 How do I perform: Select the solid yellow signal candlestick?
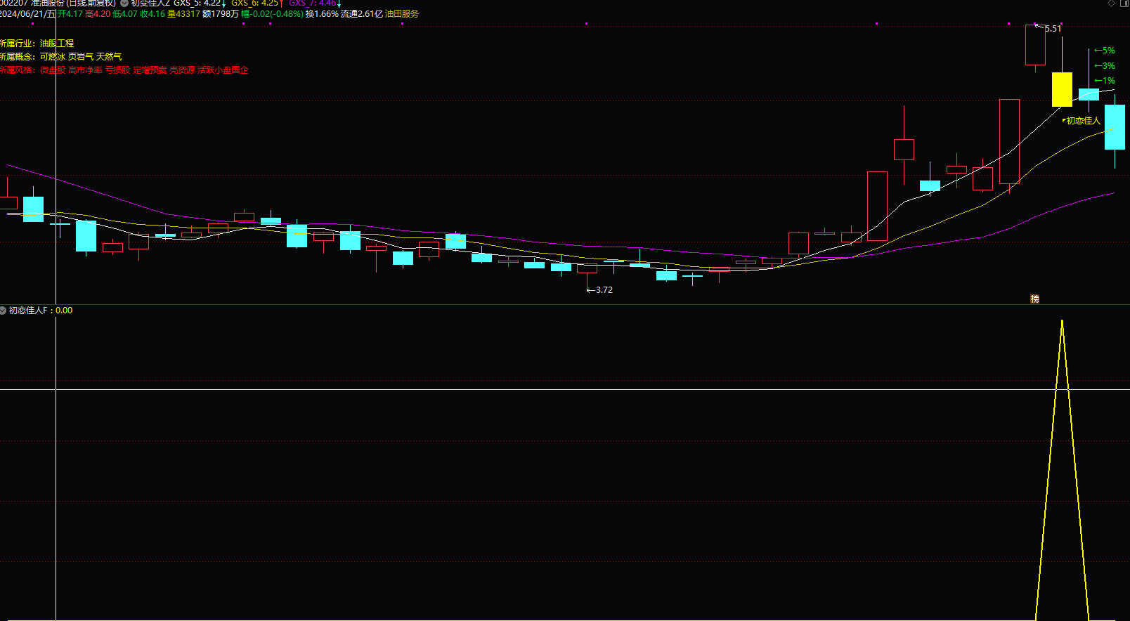click(x=1062, y=89)
